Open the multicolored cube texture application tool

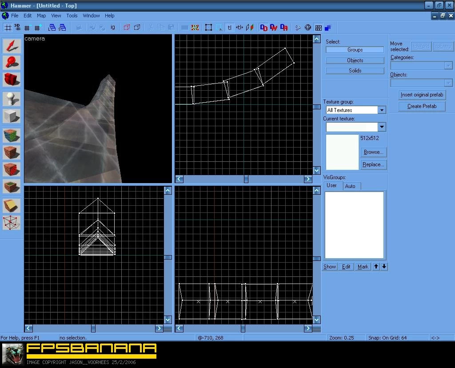click(x=12, y=136)
